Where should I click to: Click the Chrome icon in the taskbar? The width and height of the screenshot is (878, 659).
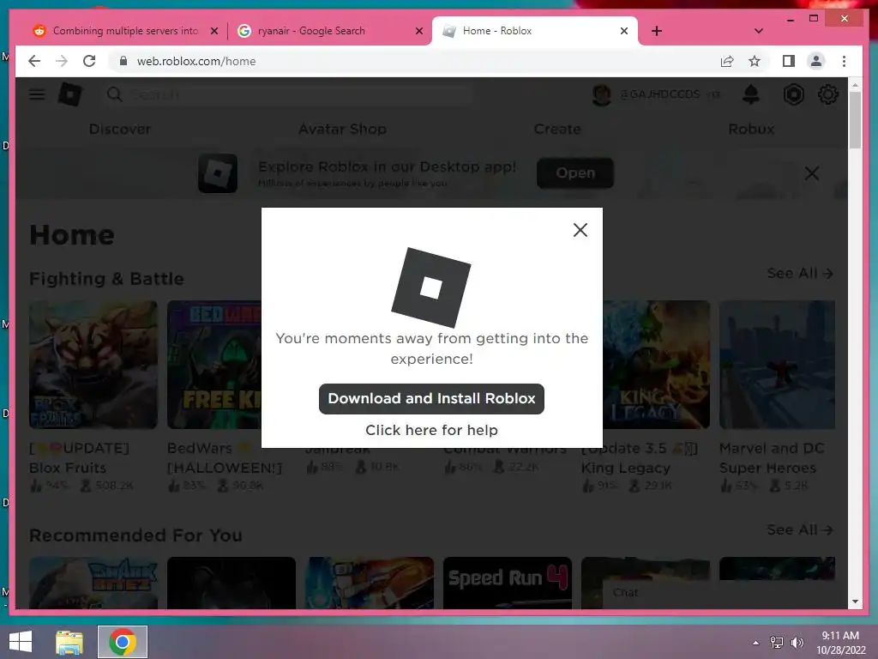pyautogui.click(x=123, y=642)
